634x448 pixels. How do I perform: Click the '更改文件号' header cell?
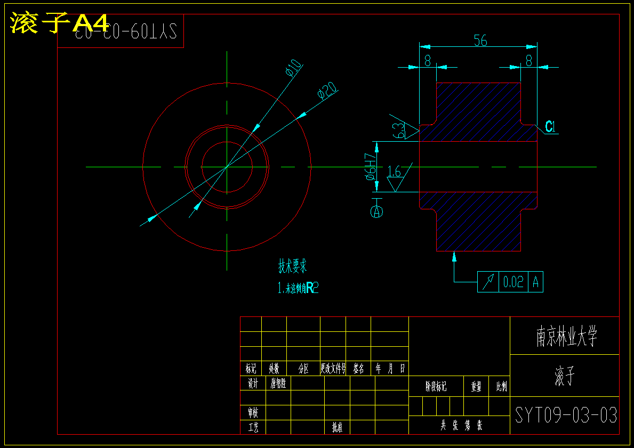point(333,369)
